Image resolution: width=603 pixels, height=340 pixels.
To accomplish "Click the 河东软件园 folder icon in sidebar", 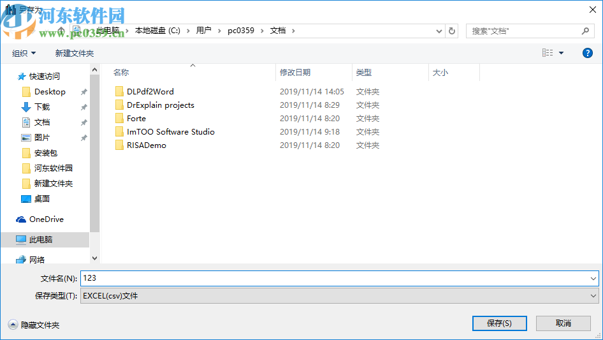I will tap(26, 168).
